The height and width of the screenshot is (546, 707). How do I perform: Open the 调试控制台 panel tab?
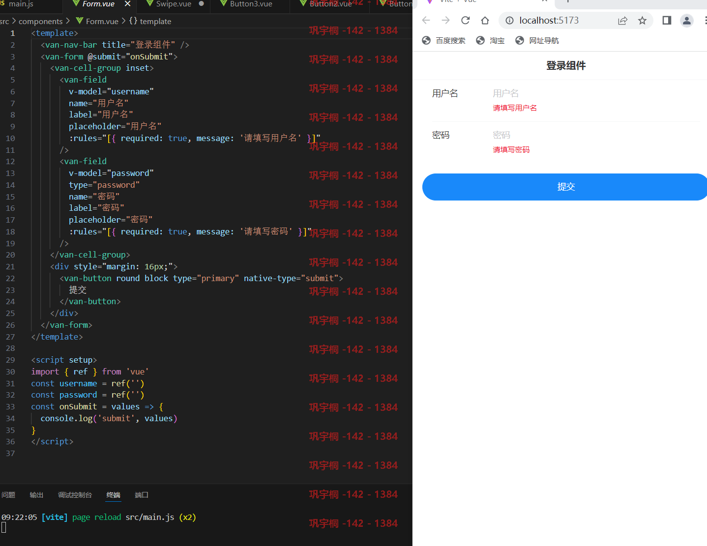click(x=75, y=495)
